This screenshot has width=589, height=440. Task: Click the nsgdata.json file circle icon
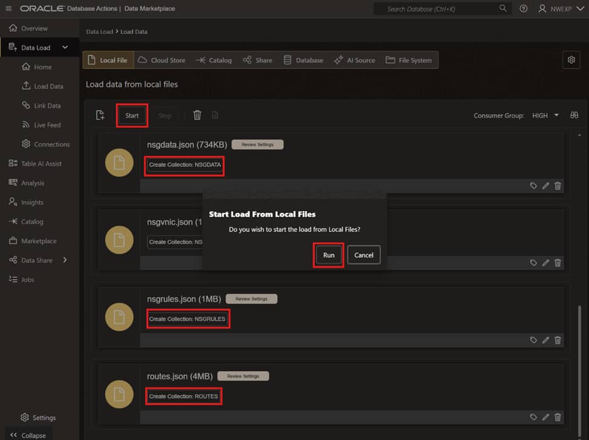(119, 162)
